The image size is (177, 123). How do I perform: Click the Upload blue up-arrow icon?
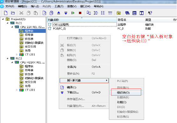(58, 13)
